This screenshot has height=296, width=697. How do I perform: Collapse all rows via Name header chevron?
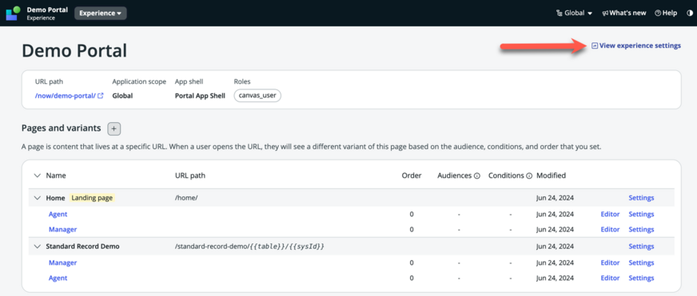click(x=37, y=176)
